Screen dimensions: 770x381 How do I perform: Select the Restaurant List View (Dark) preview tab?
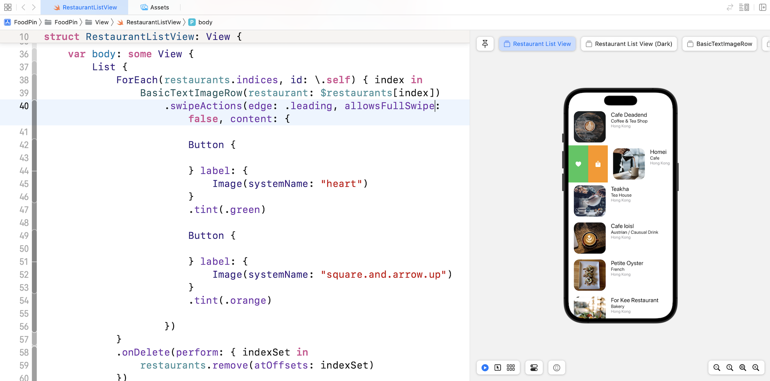[x=629, y=44]
